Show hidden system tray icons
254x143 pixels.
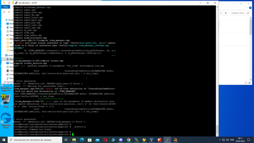[x=219, y=140]
